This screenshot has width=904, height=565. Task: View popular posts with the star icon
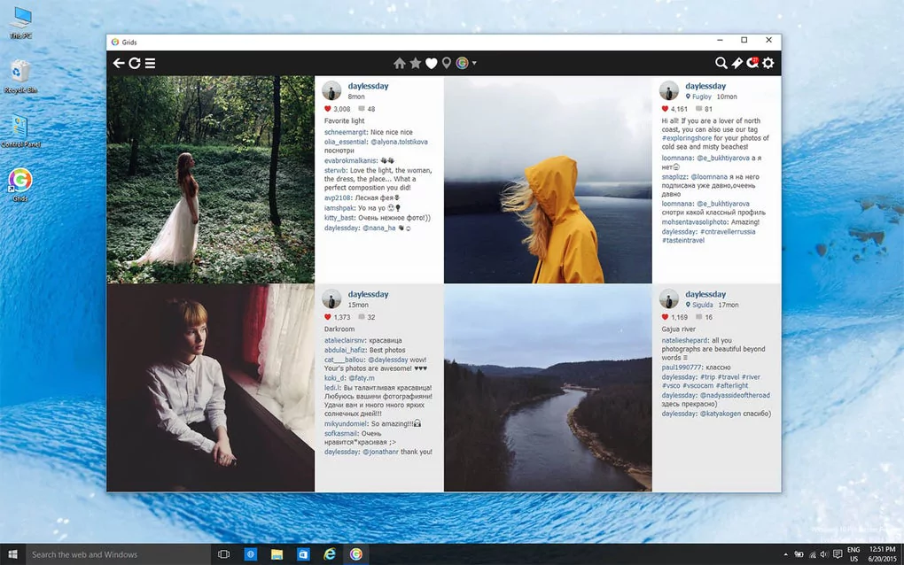(414, 63)
